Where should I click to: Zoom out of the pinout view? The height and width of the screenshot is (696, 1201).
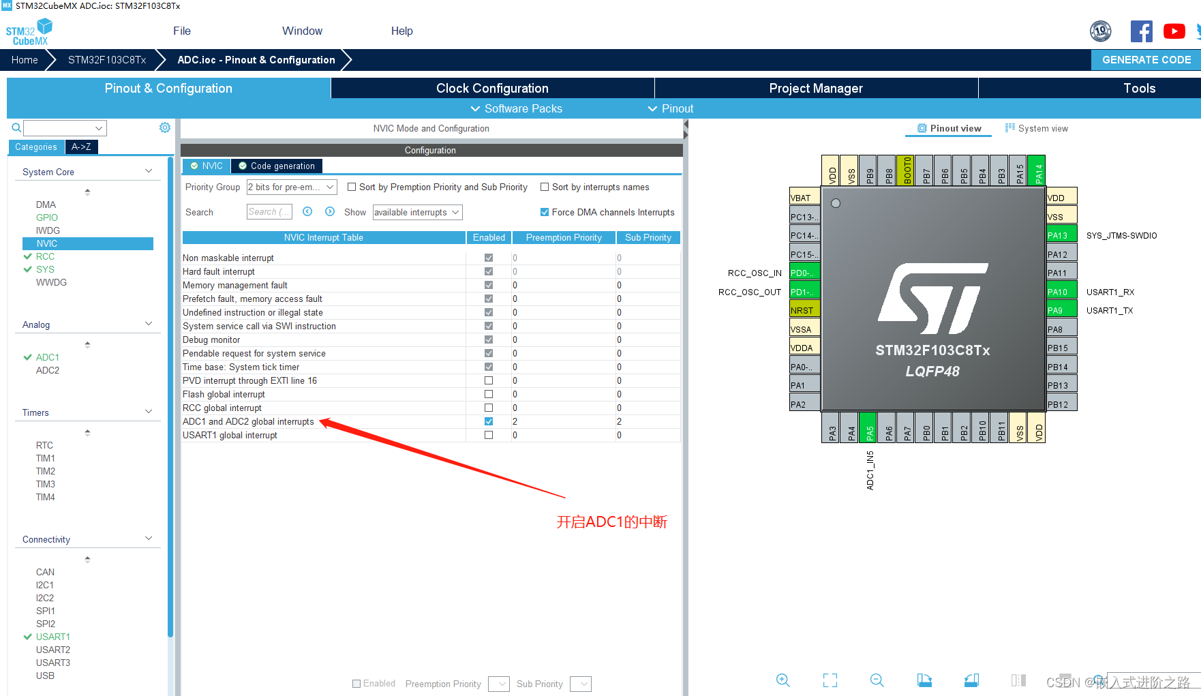pyautogui.click(x=877, y=680)
